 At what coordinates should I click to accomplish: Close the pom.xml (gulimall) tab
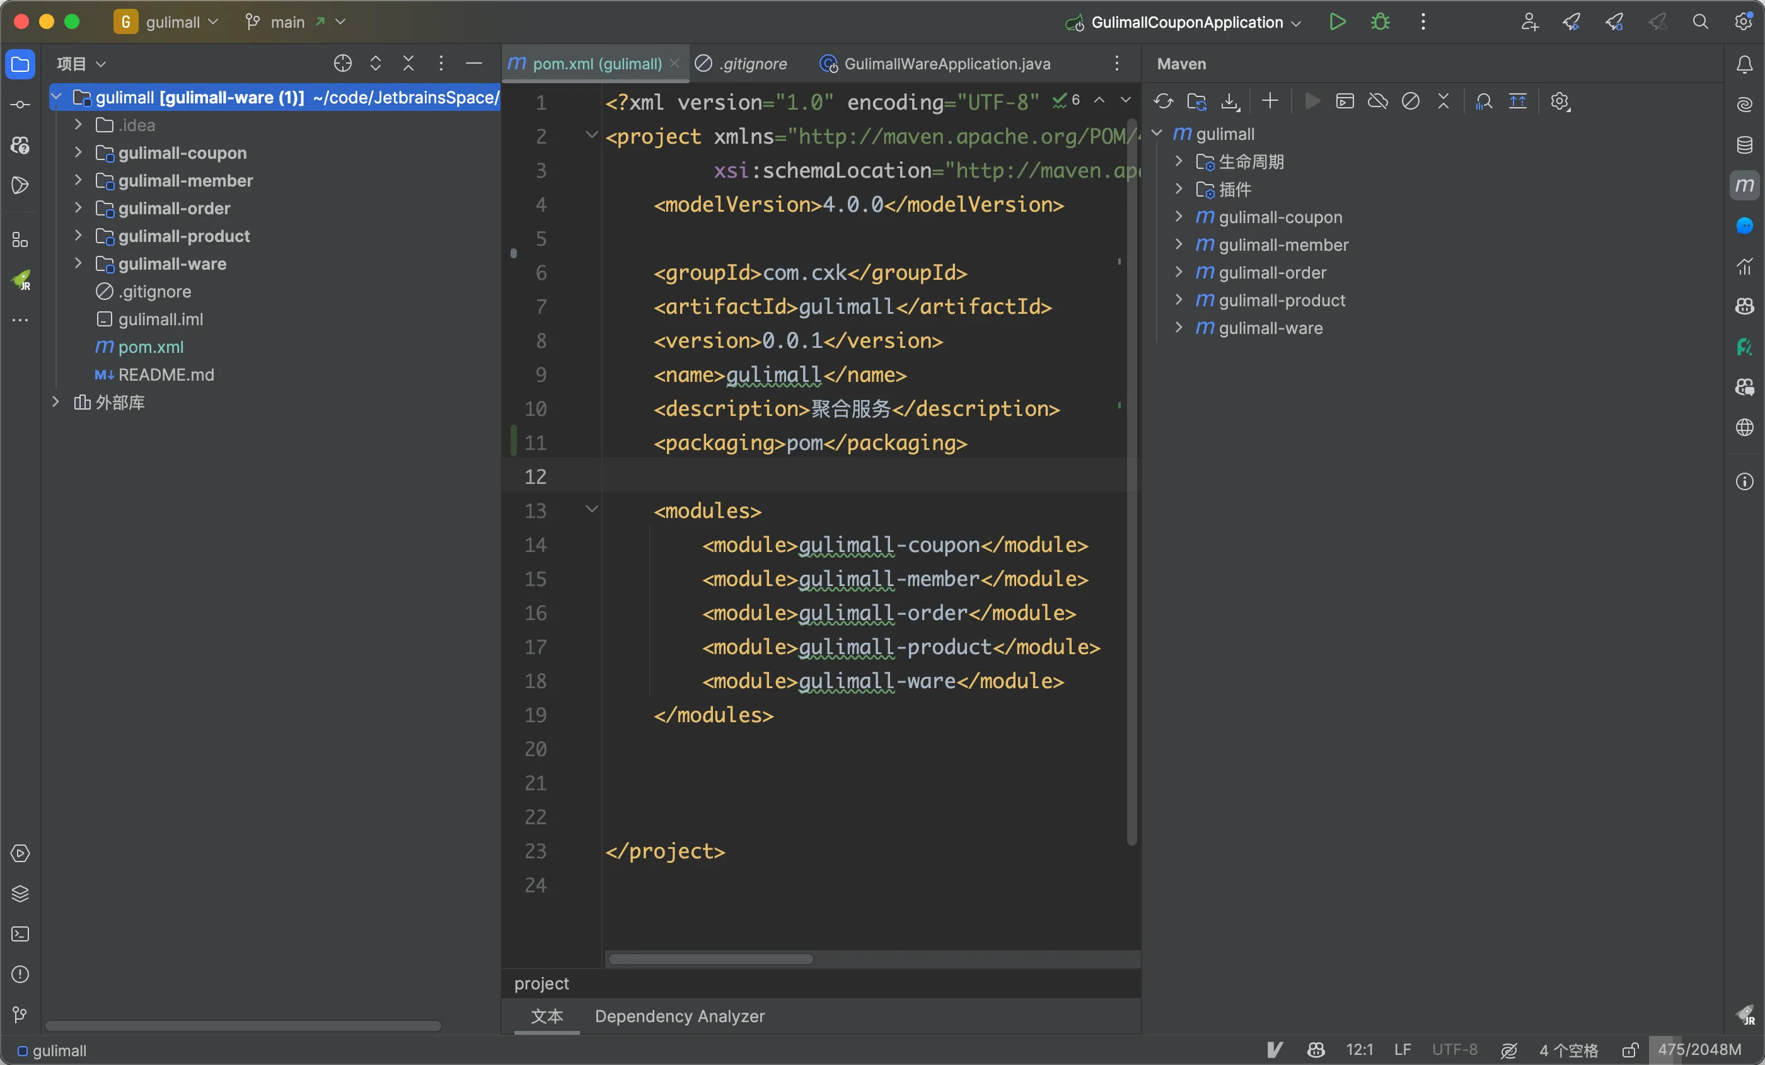point(674,64)
